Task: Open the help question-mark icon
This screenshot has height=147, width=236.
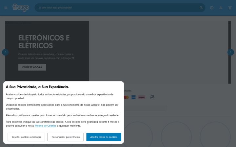Action: pyautogui.click(x=212, y=8)
